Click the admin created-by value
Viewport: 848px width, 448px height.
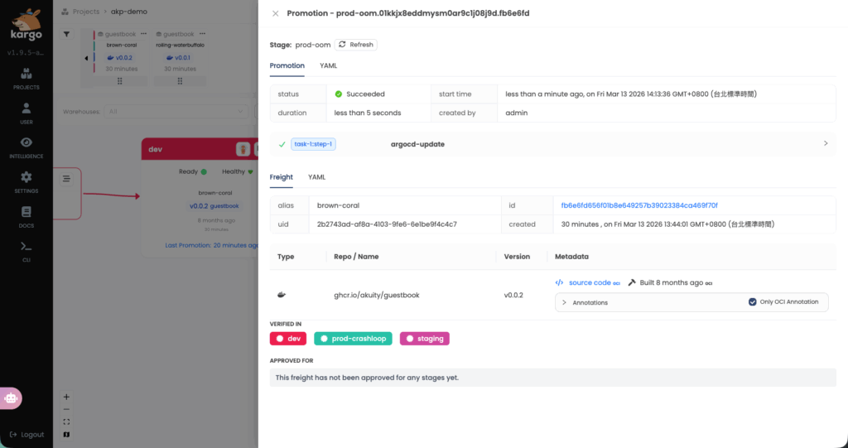(x=517, y=113)
